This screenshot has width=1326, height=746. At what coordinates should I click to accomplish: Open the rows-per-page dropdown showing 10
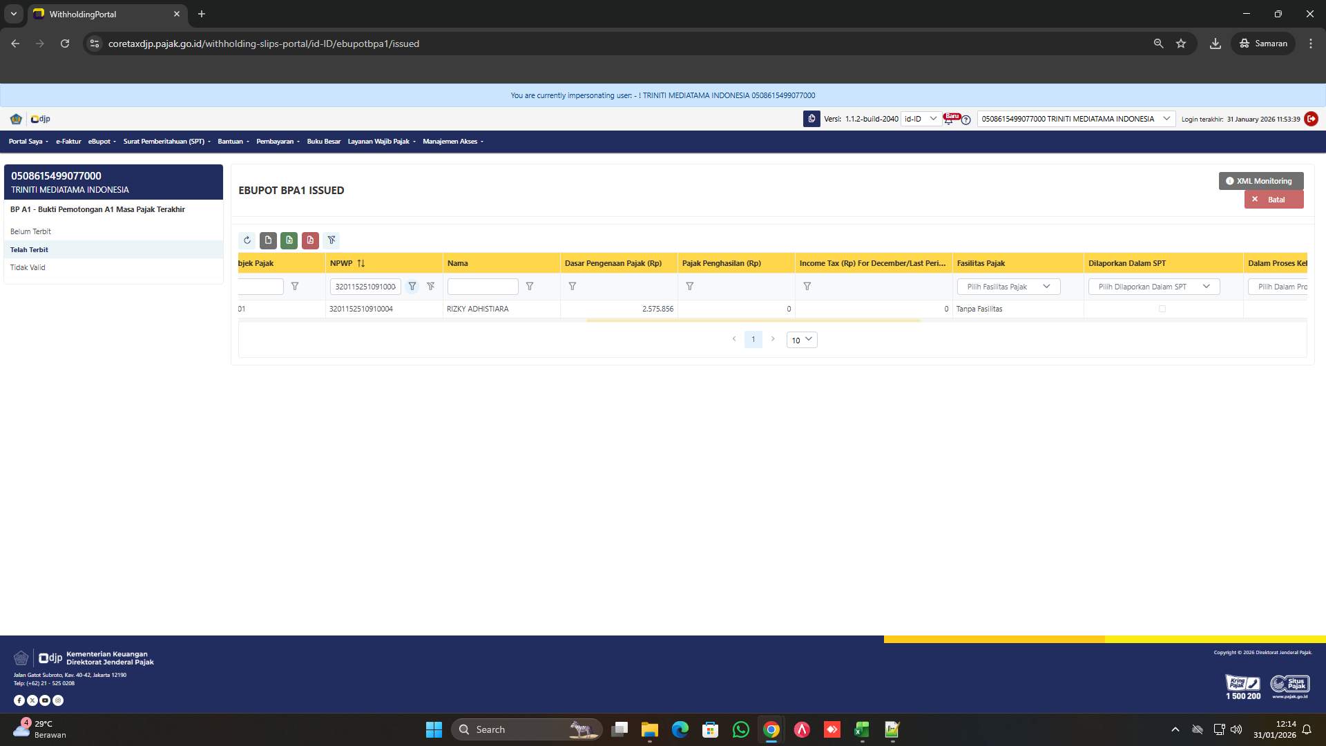(x=801, y=339)
